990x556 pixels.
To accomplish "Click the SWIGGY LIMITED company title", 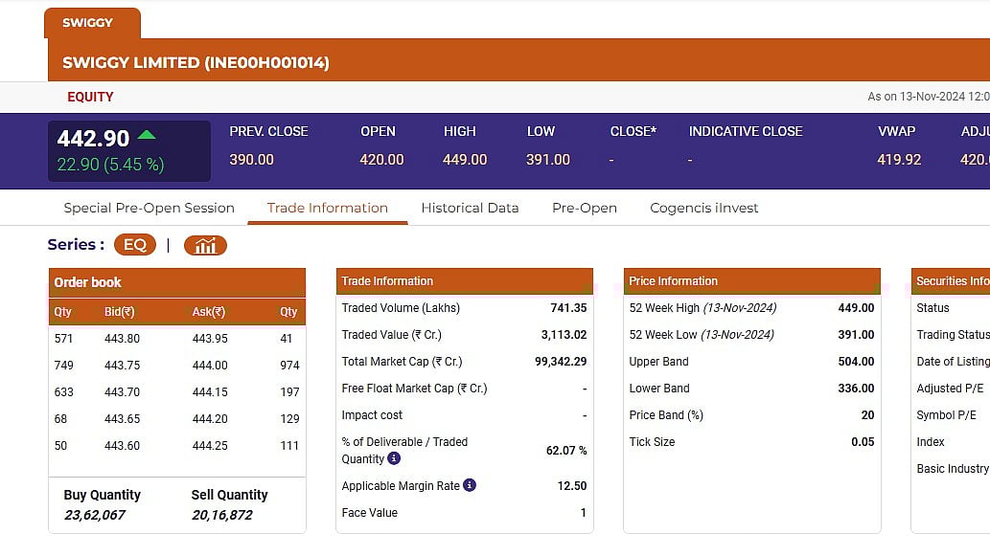I will 196,63.
